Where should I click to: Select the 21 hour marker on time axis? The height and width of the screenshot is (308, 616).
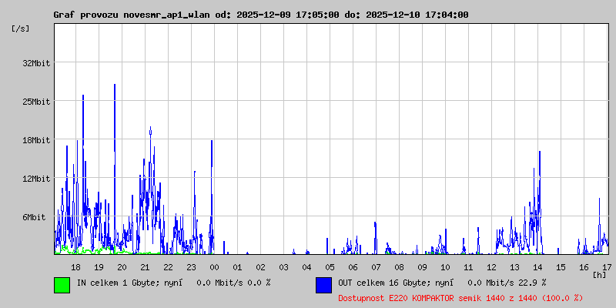pos(145,267)
